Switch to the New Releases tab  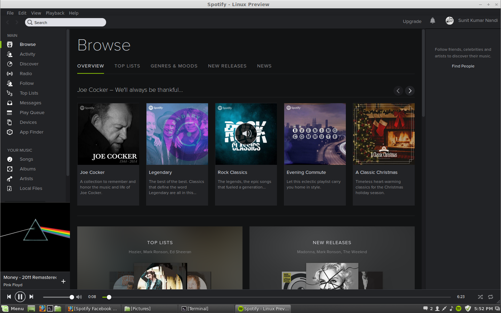tap(227, 66)
